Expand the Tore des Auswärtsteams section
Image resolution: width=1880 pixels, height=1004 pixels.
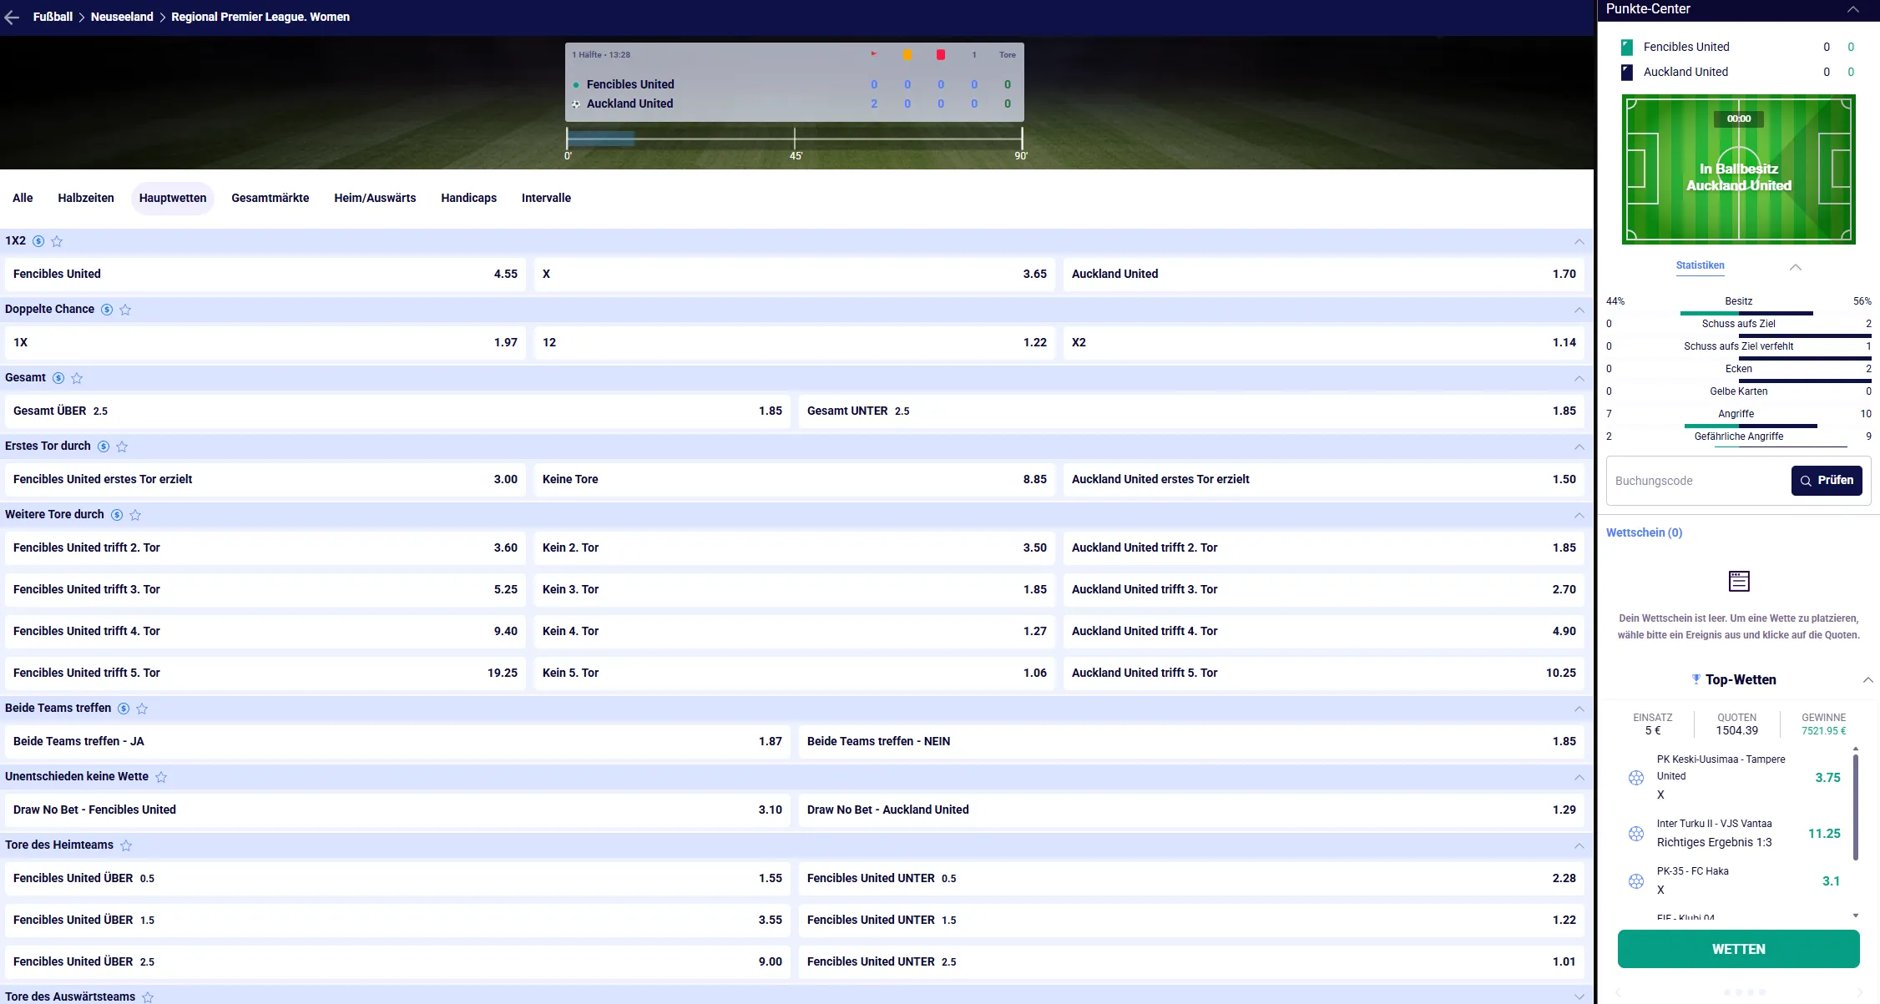point(1579,996)
